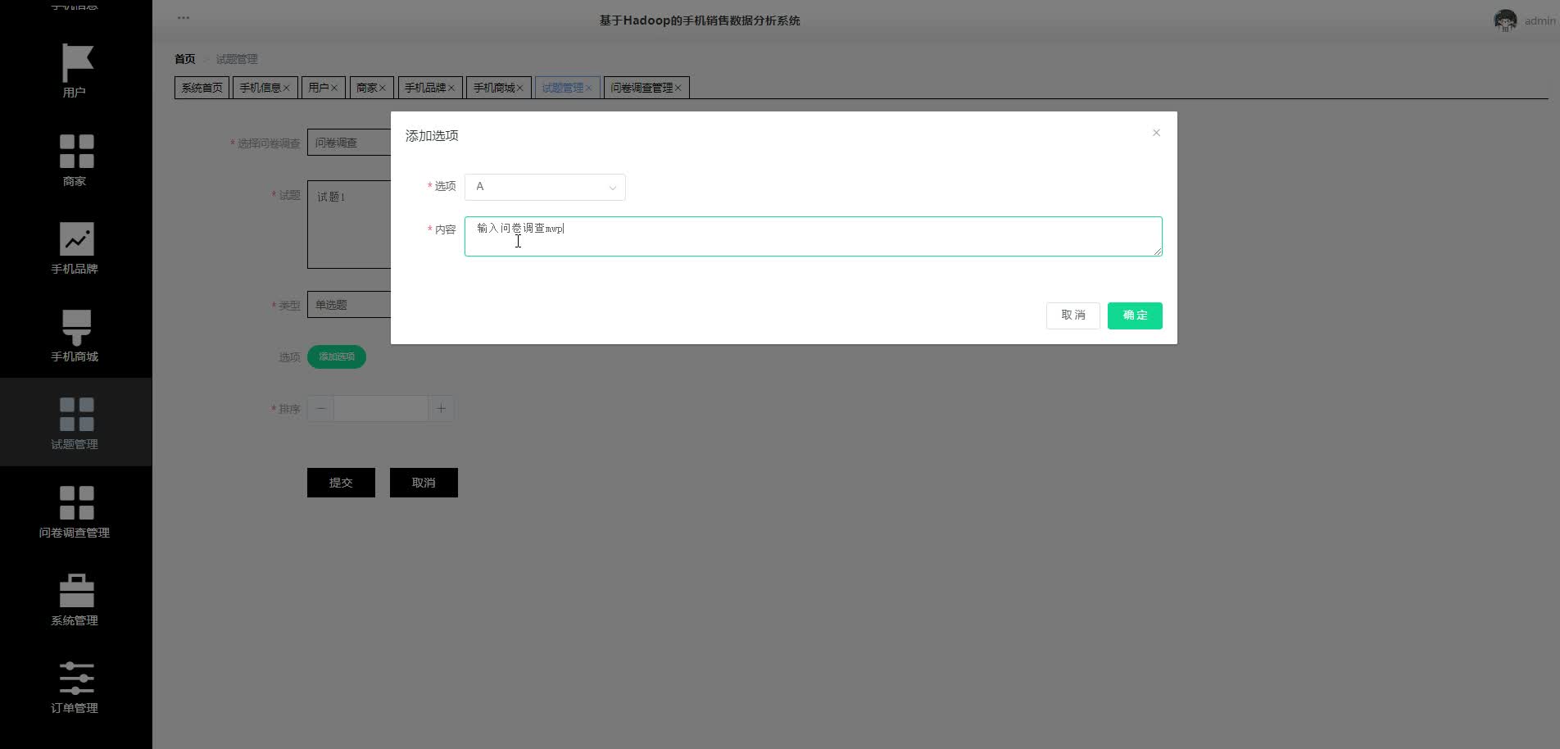Click the 首页 breadcrumb link
The width and height of the screenshot is (1560, 749).
point(185,59)
